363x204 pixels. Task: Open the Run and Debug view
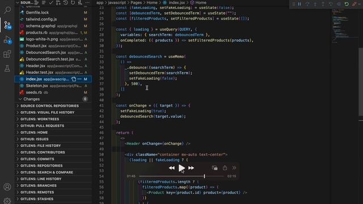point(7,40)
